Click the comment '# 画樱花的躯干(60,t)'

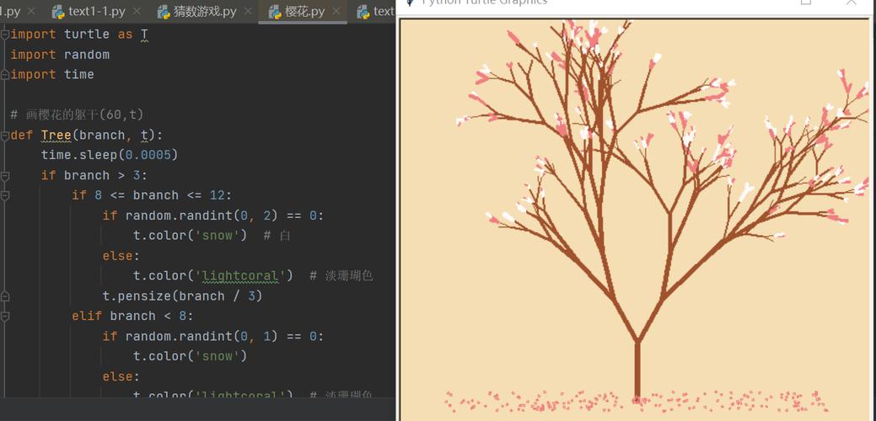[77, 115]
